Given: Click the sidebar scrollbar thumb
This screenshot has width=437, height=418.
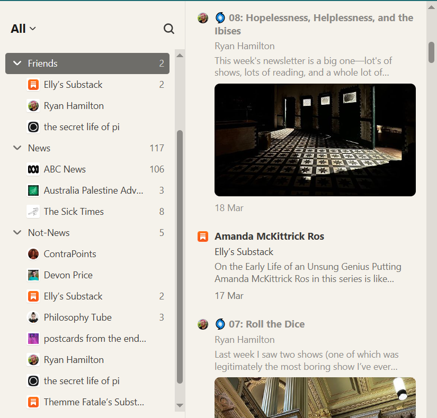Looking at the screenshot, I should pyautogui.click(x=180, y=257).
